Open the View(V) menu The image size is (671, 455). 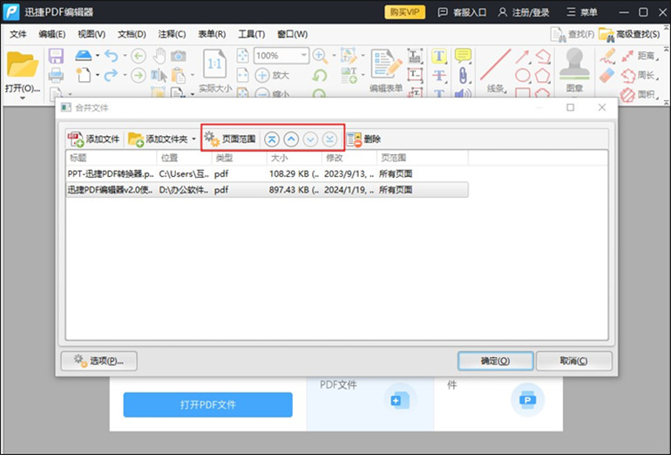(91, 34)
